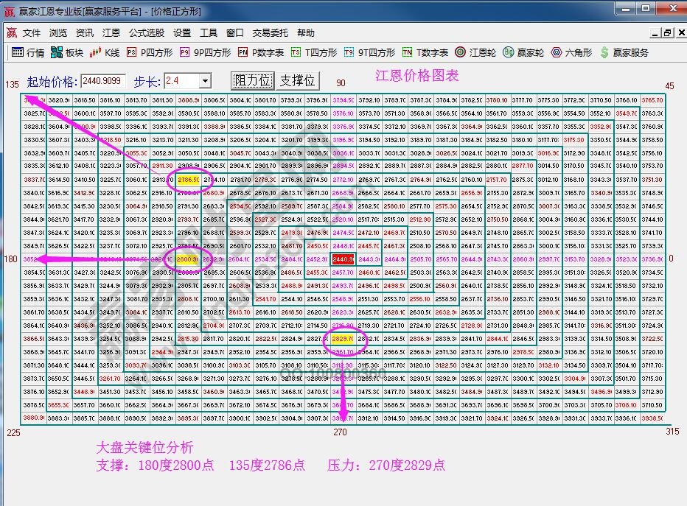Click the yellow highlighted 2829.7 cell

tap(343, 339)
